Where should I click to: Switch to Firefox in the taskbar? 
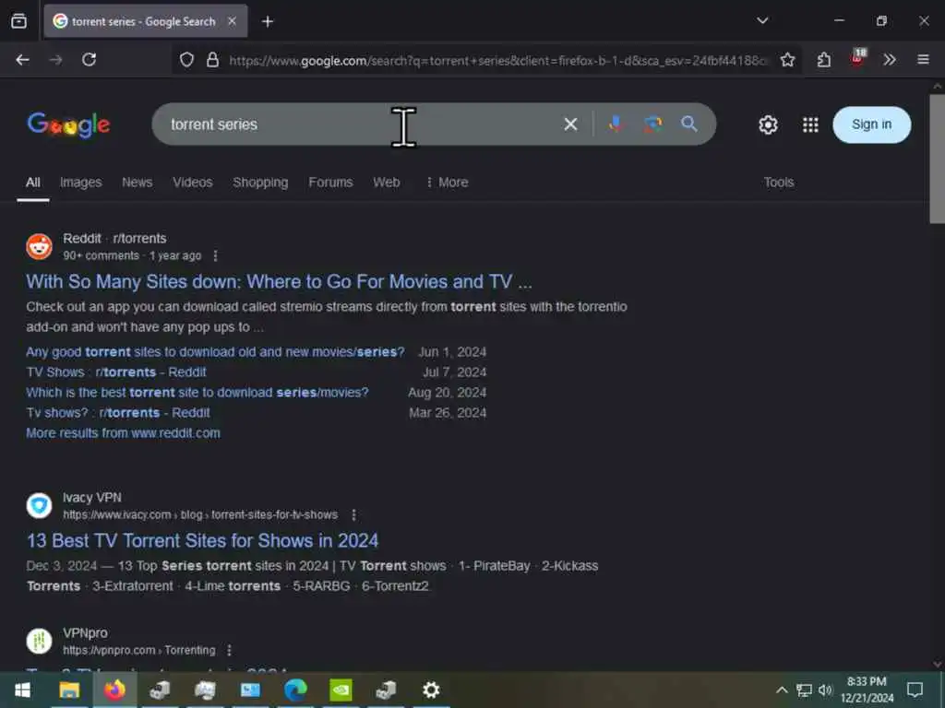coord(114,690)
